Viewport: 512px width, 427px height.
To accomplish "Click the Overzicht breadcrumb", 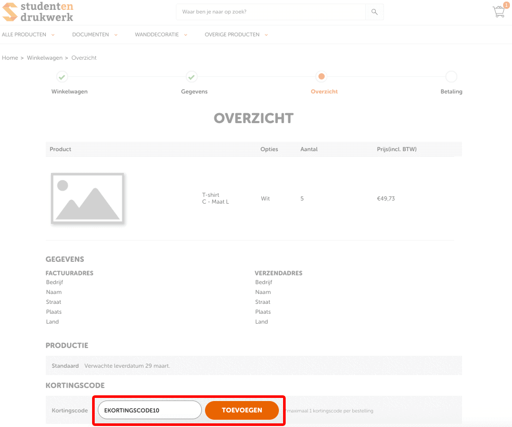I will tap(84, 58).
